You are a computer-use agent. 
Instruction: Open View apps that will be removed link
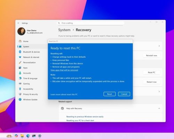point(64,70)
